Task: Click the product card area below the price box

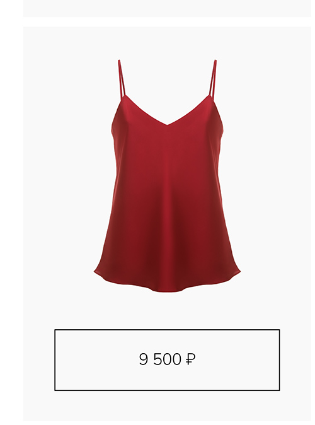Action: pos(167,407)
